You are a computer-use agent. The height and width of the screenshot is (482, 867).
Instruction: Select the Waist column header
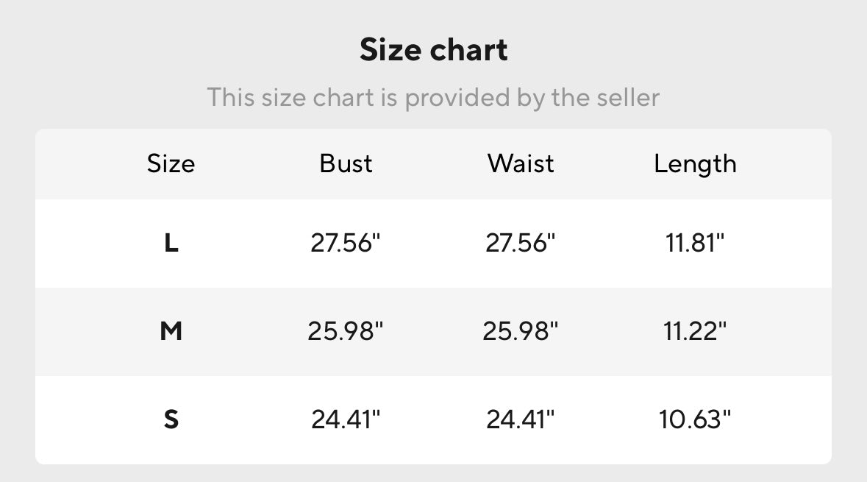(521, 163)
